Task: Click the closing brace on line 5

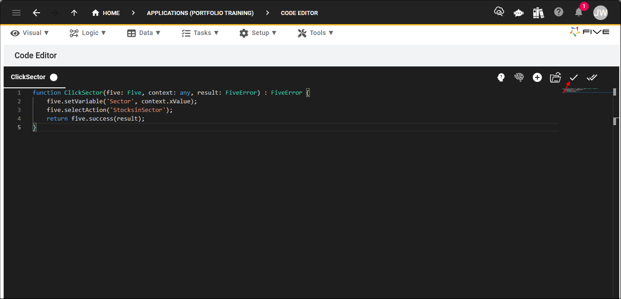Action: click(34, 127)
